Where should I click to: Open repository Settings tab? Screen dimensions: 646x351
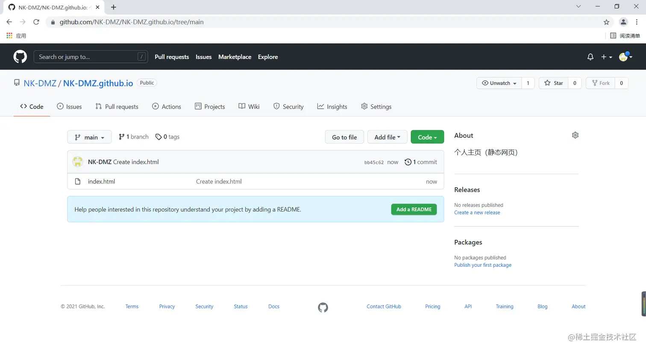[376, 106]
